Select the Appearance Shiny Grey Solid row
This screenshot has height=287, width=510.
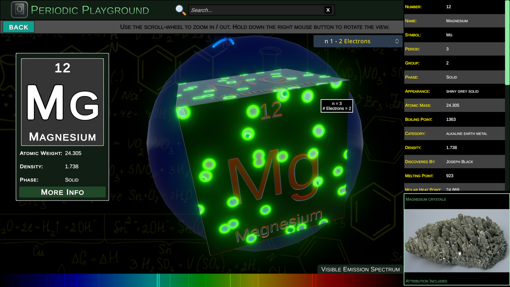tap(454, 91)
